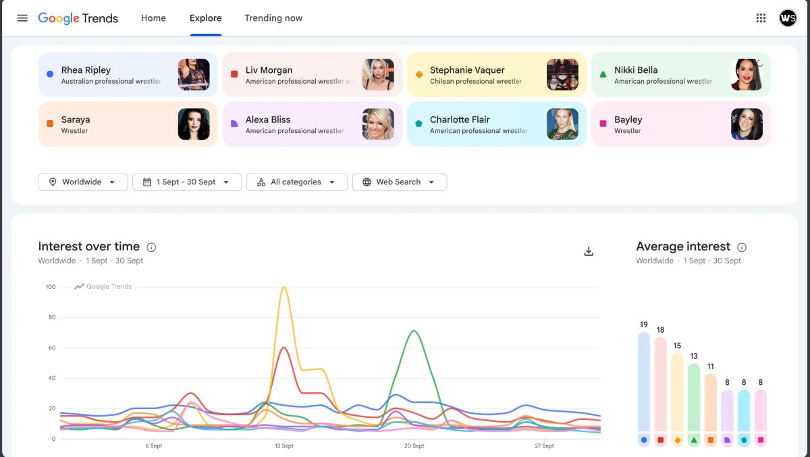
Task: Download the Interest over time chart
Action: [589, 251]
